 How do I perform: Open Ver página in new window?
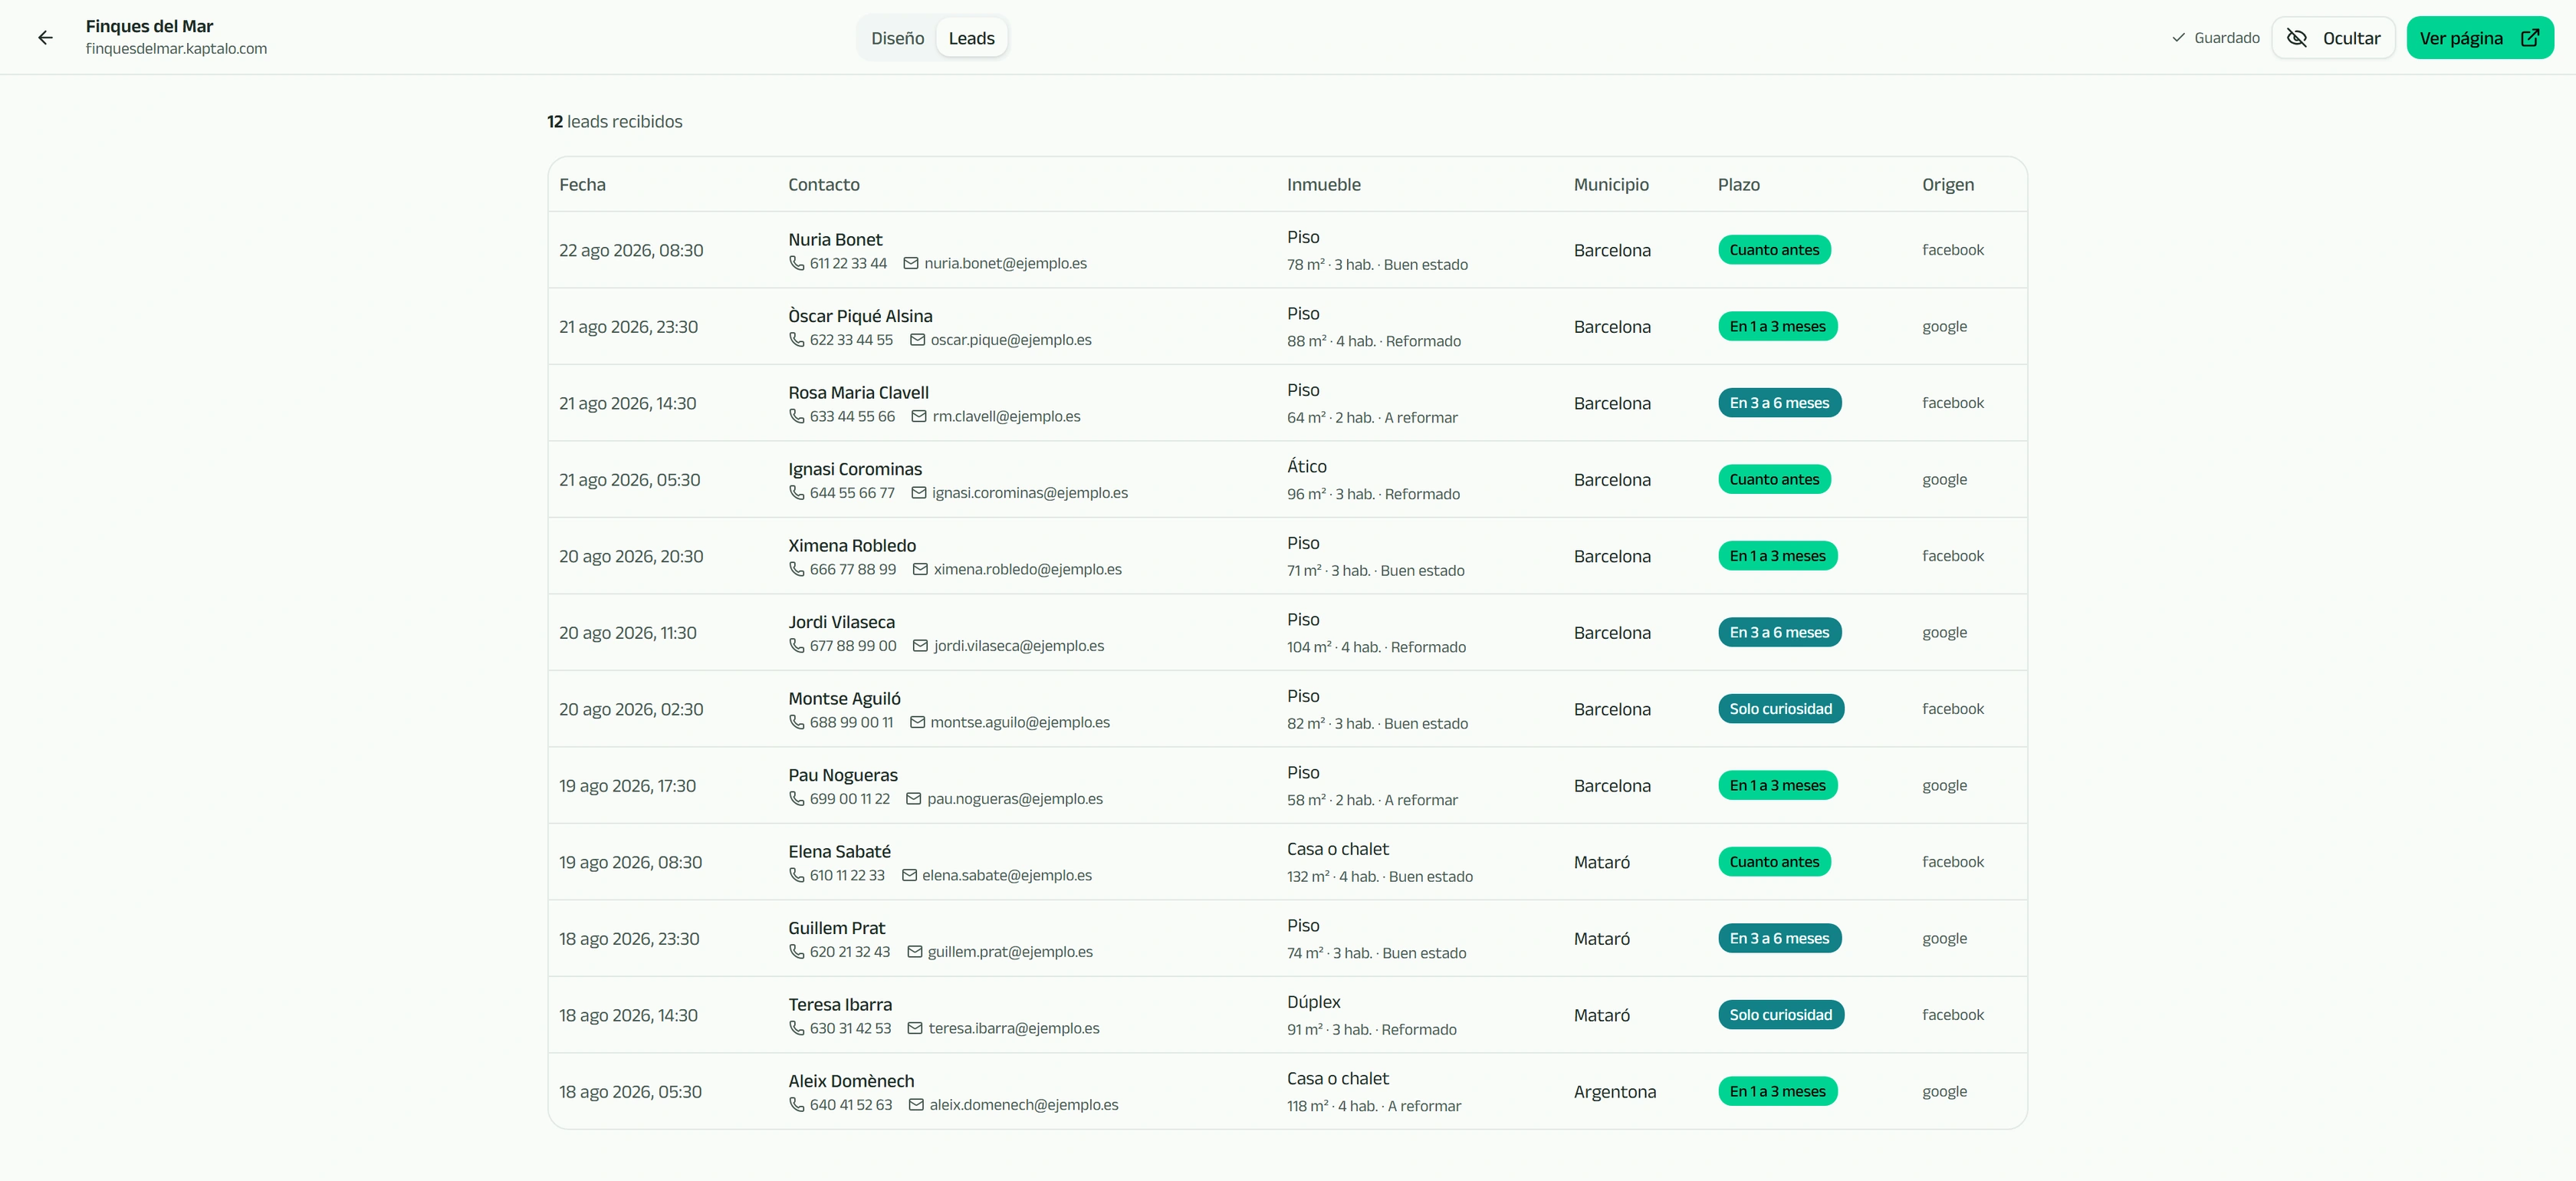[x=2480, y=38]
